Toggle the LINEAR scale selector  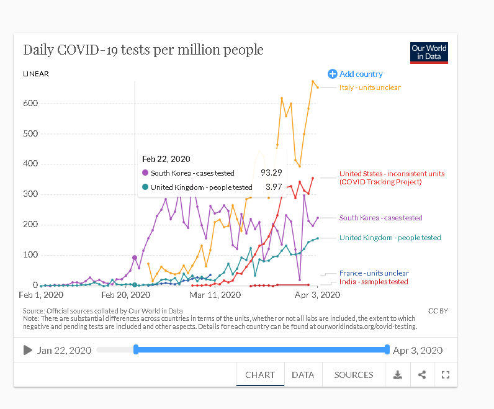pos(36,74)
